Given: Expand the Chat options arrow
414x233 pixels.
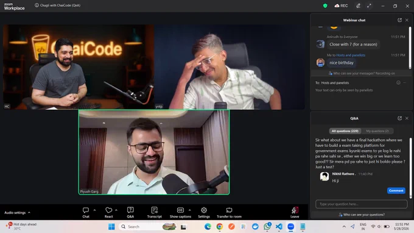Looking at the screenshot, I should point(94,210).
